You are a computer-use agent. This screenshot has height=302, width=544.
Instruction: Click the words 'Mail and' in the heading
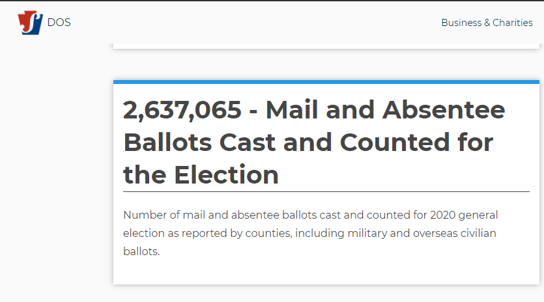coord(320,110)
